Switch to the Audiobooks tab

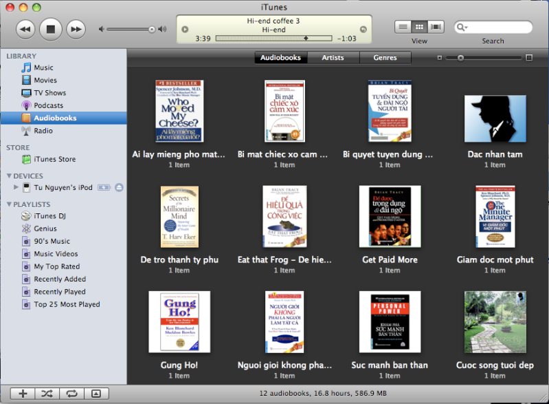[x=281, y=58]
